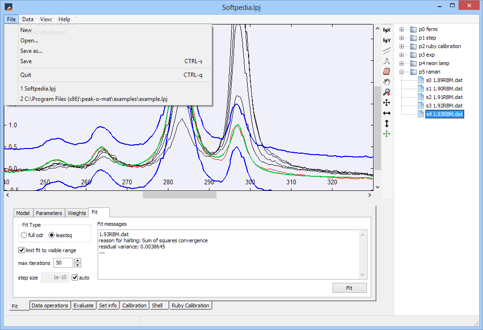Click the plot horizontal scrollbar right arrow
483x330 pixels.
click(x=370, y=195)
